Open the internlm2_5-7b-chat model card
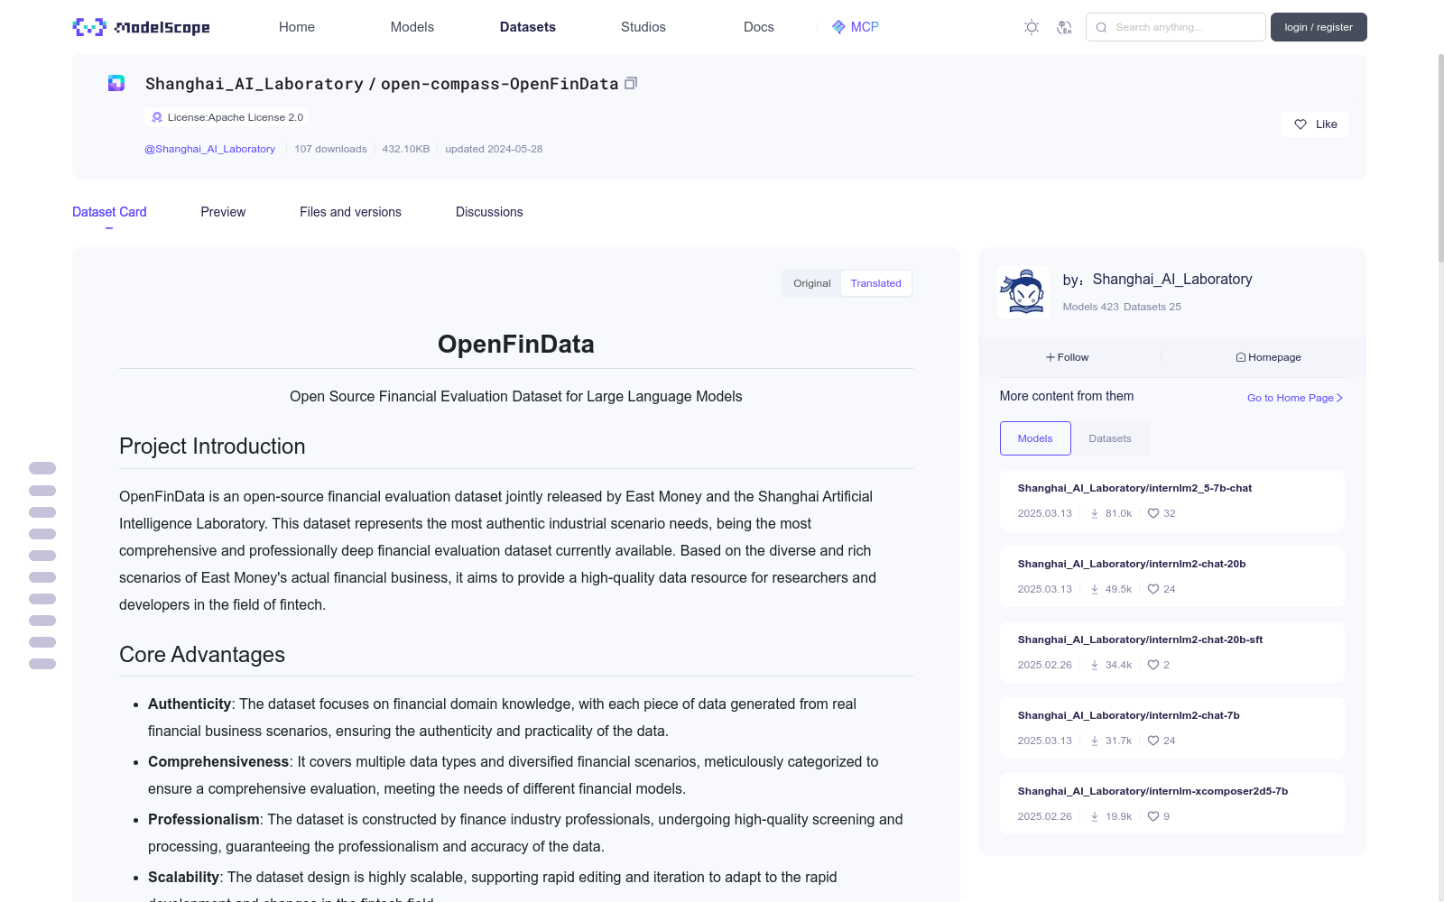Screen dimensions: 1444x902 point(1172,501)
